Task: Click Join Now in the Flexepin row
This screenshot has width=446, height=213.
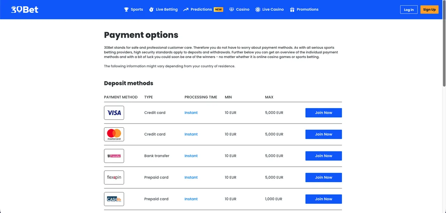Action: click(x=324, y=177)
